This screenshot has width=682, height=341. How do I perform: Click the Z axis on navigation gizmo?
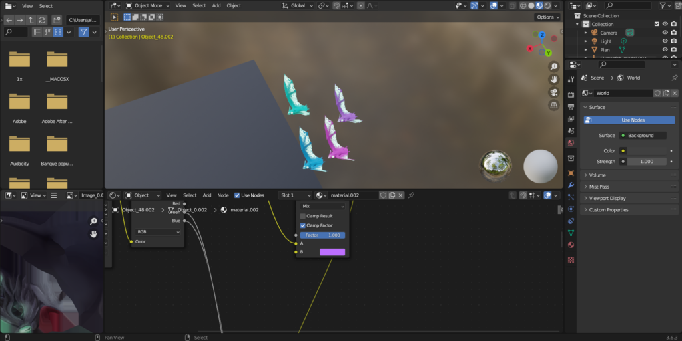542,35
